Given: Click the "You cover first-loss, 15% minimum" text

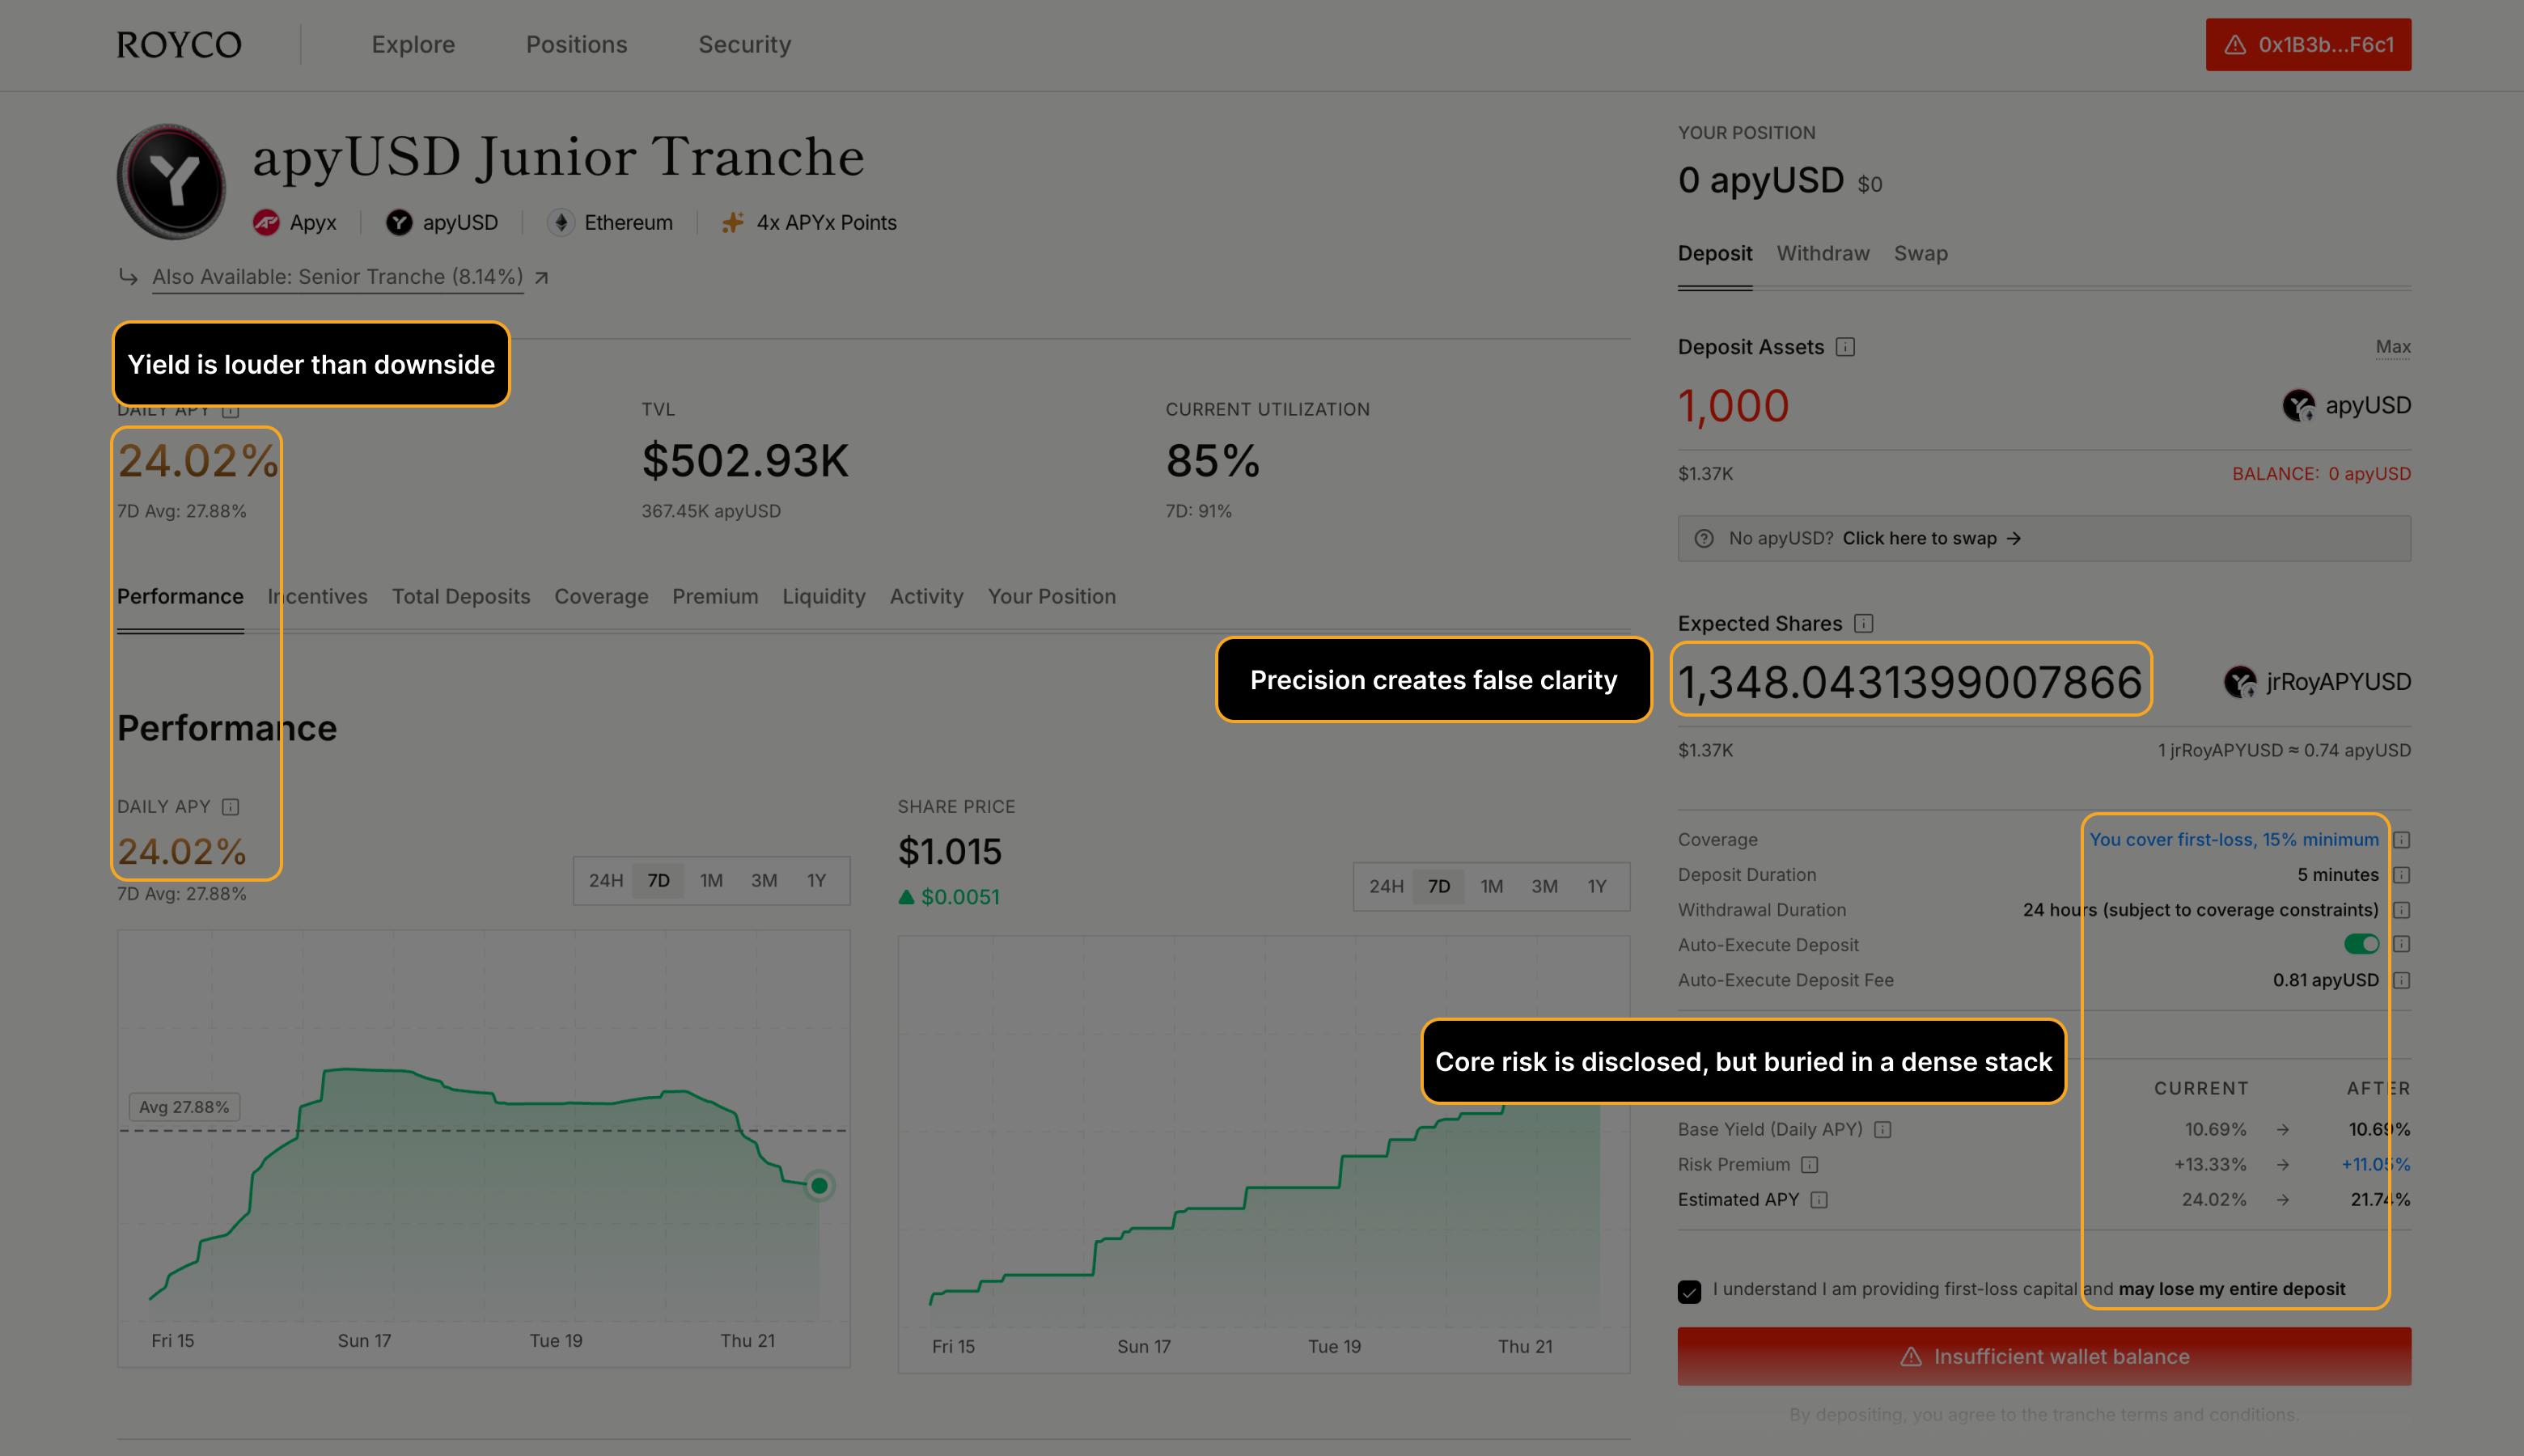Looking at the screenshot, I should 2234,840.
